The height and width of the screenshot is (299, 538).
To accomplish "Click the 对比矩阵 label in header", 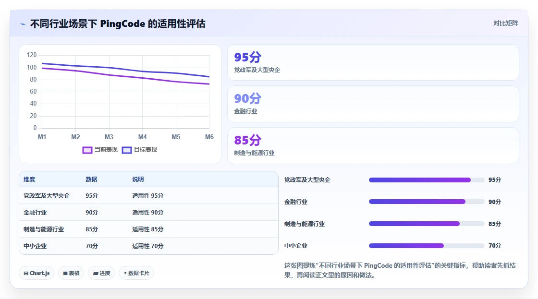I will pos(505,24).
